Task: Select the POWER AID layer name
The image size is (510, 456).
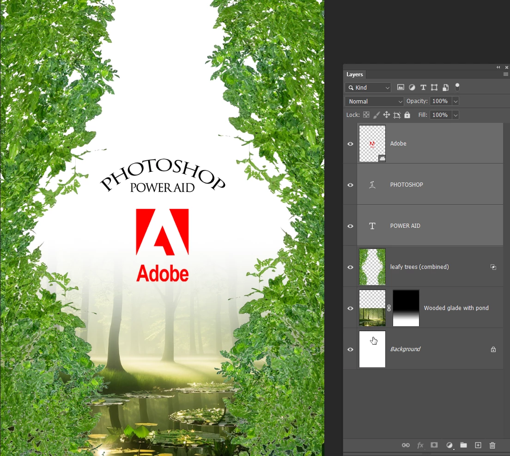Action: tap(405, 226)
